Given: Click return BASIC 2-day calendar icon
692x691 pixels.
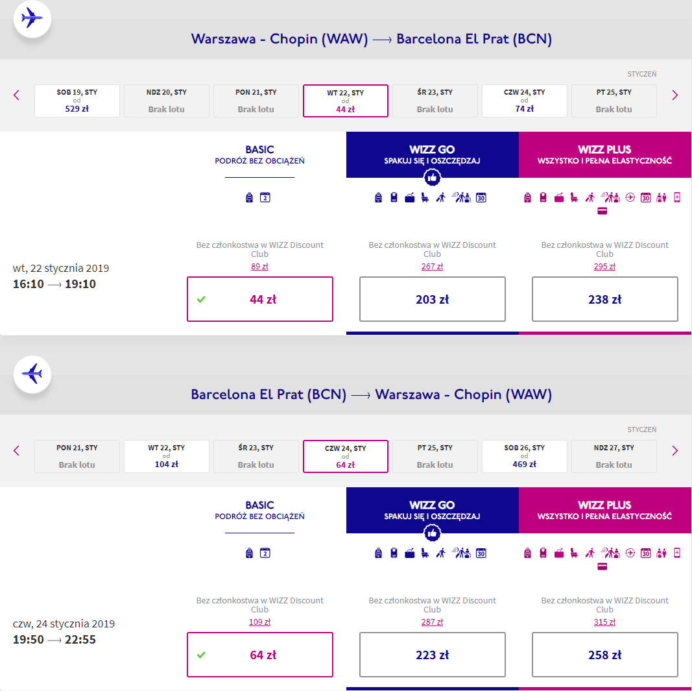Looking at the screenshot, I should [265, 553].
